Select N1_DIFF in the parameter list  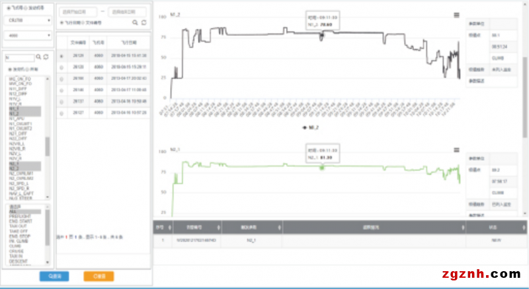tap(17, 89)
